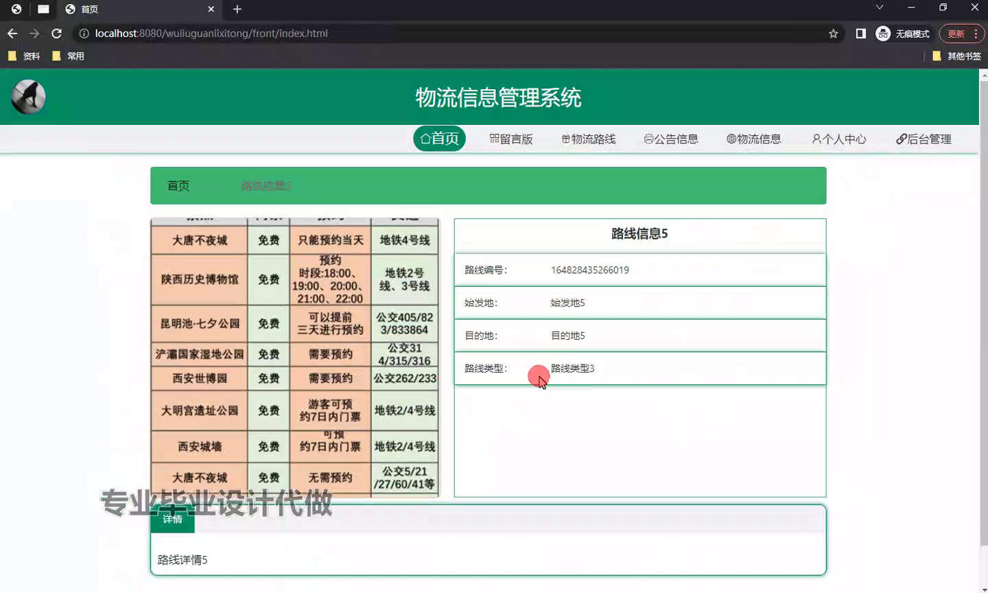Open the 留言版 menu item

click(x=511, y=139)
